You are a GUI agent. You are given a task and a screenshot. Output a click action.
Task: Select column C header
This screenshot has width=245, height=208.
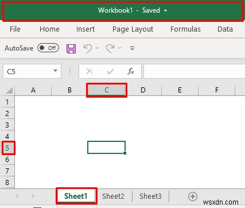click(107, 90)
